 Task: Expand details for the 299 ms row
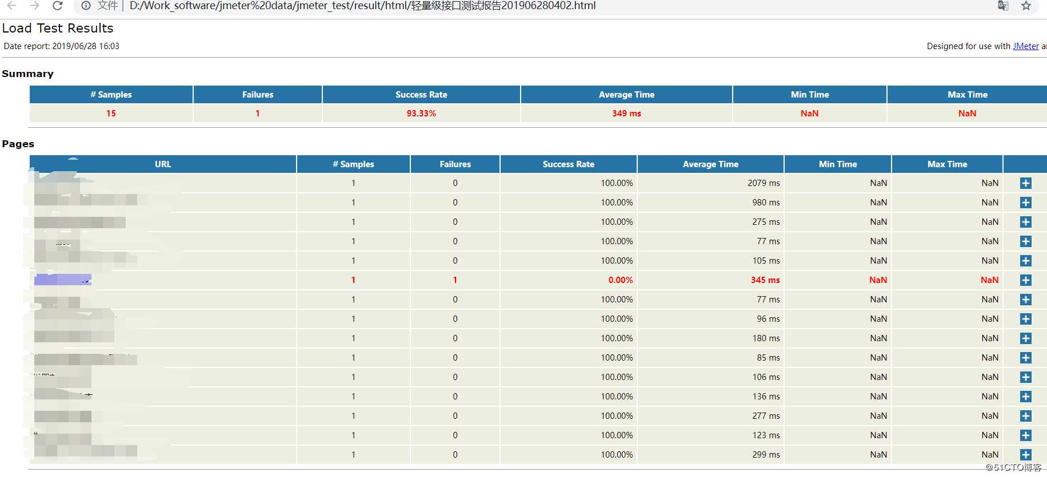[x=1026, y=455]
